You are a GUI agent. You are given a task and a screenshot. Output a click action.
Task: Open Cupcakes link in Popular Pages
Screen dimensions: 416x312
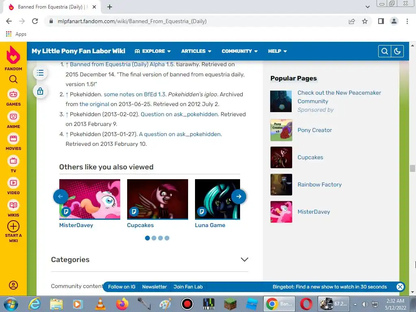310,157
